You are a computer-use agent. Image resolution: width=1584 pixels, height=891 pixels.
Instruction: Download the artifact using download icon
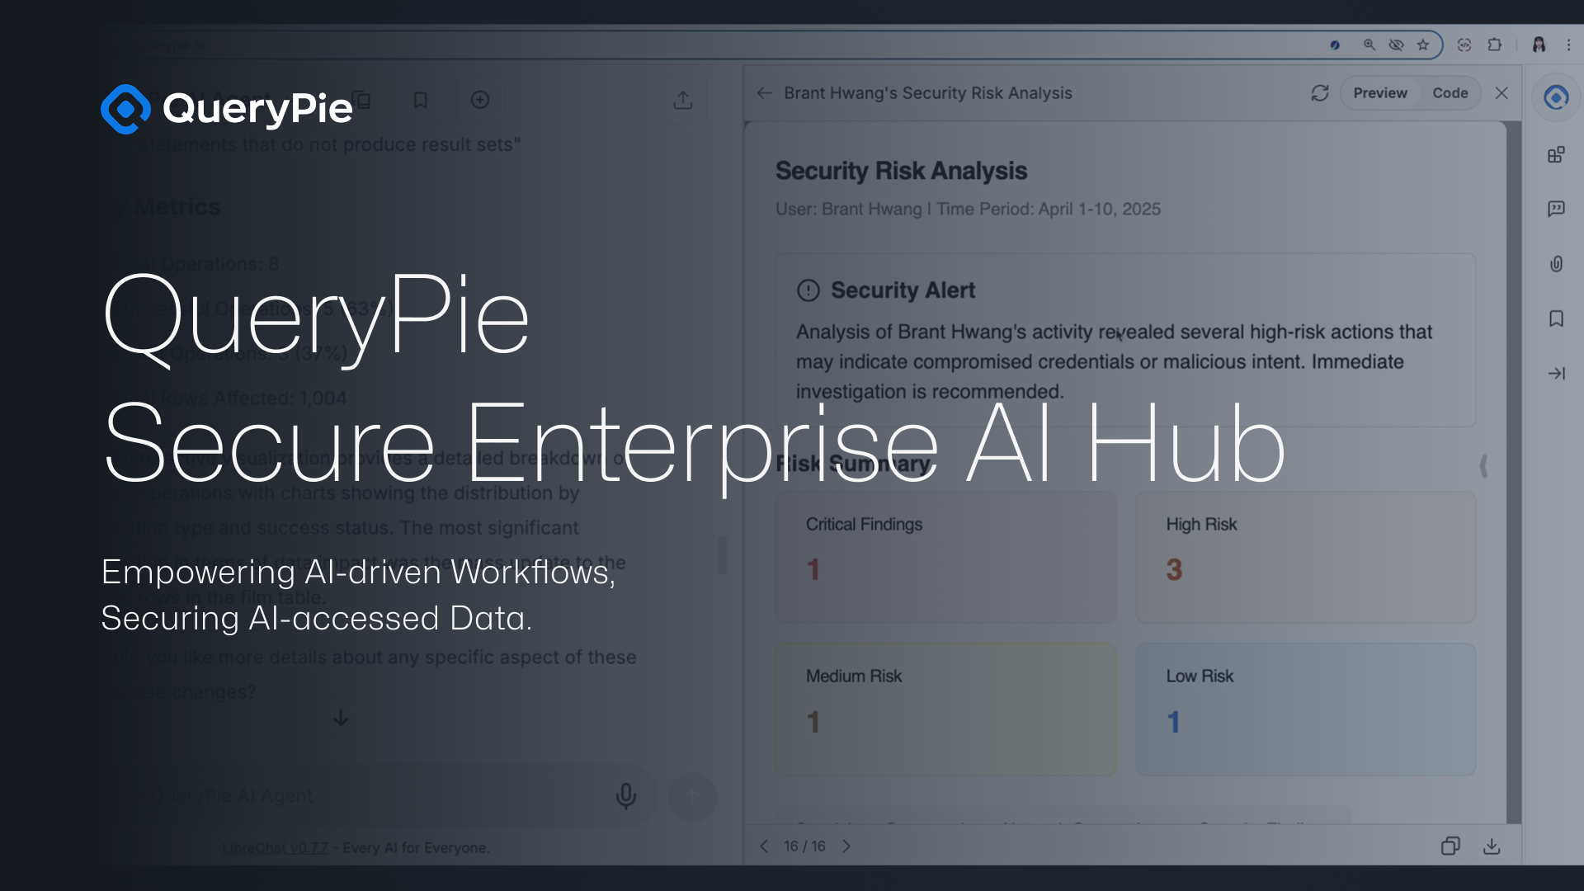coord(1492,846)
